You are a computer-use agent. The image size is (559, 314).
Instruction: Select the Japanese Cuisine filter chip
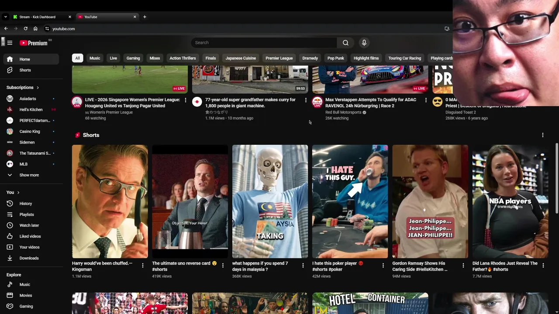[241, 58]
